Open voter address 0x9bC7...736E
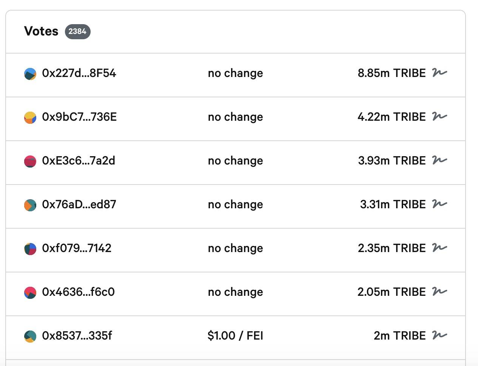This screenshot has height=366, width=478. pos(79,117)
